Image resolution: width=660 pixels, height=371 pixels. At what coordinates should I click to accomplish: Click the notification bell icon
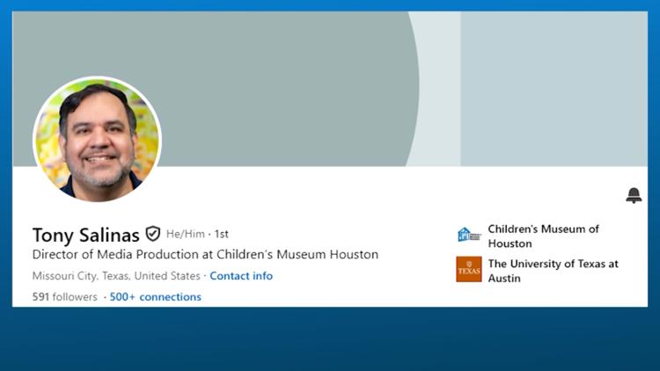634,196
